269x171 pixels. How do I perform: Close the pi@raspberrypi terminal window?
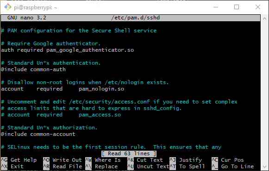258,7
